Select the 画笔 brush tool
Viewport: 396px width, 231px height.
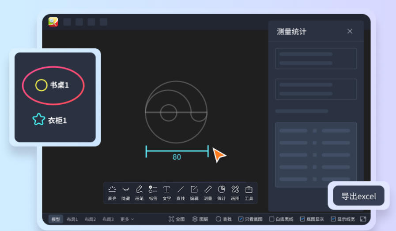pos(139,192)
